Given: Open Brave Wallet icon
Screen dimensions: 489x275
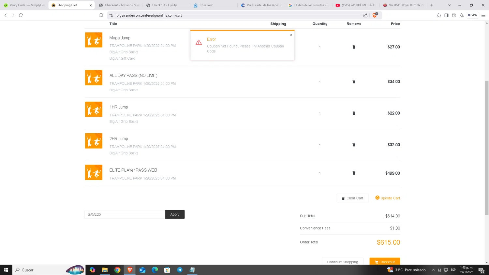Looking at the screenshot, I should pos(454,15).
